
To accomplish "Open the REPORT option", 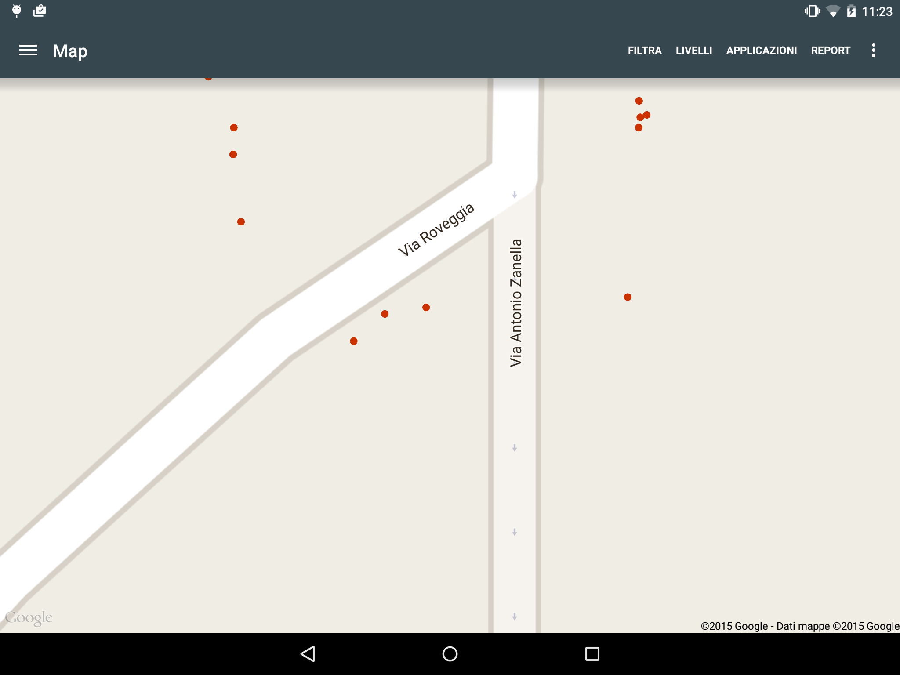I will 831,51.
